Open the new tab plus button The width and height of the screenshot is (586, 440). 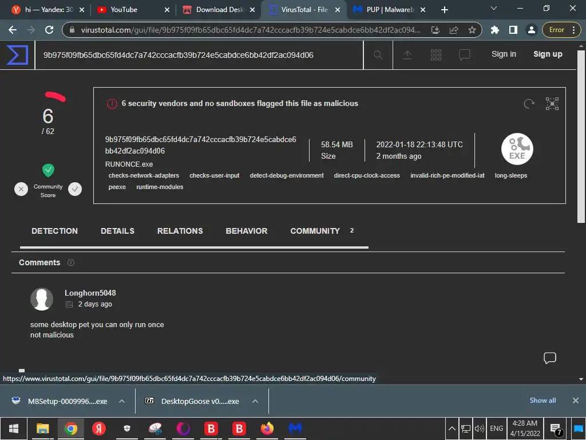click(x=444, y=10)
